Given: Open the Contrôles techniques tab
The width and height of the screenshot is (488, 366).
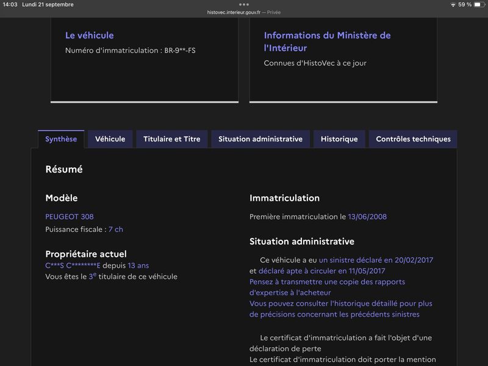Looking at the screenshot, I should [413, 139].
